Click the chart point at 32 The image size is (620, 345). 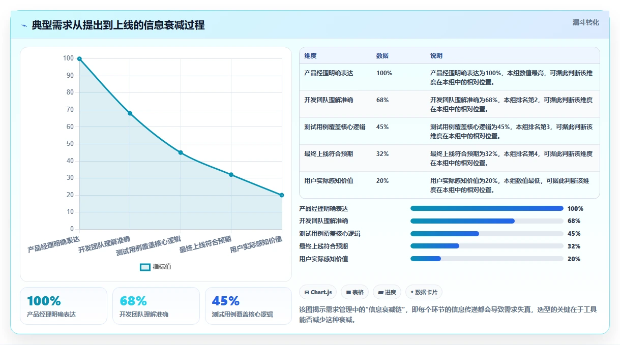(231, 175)
